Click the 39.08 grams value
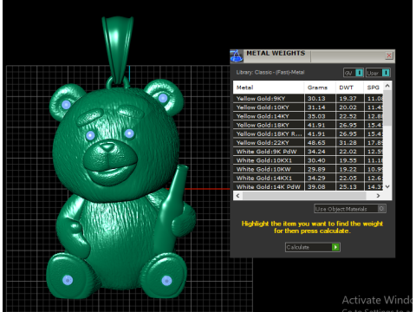The image size is (416, 312). pos(316,187)
